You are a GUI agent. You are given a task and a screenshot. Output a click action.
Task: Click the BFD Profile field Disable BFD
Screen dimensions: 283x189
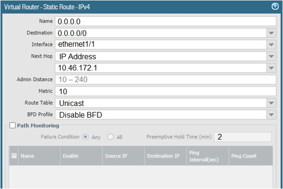[x=161, y=115]
